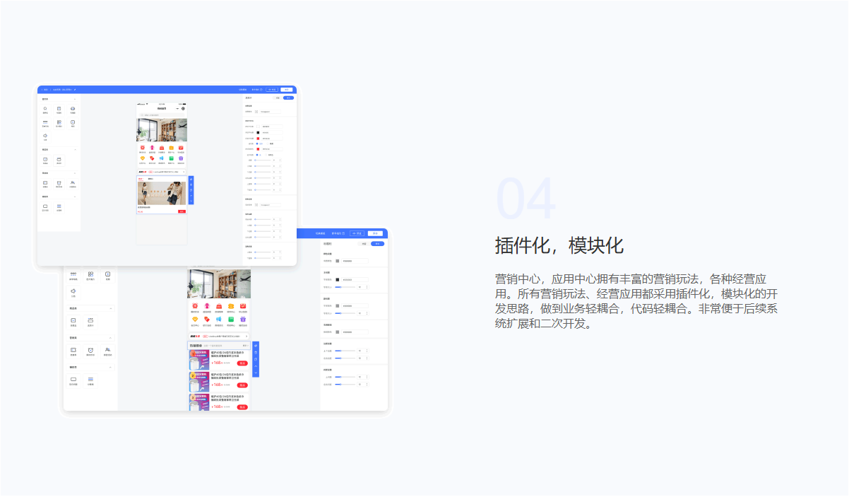Image resolution: width=849 pixels, height=497 pixels.
Task: Collapse the marketing component group in rear editor sidebar
Action: point(110,338)
